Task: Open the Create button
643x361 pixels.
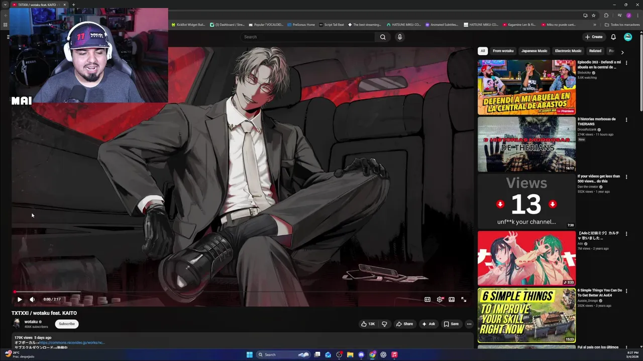Action: tap(593, 37)
